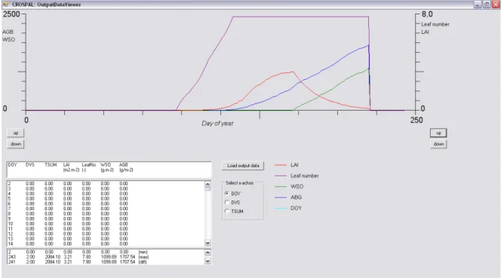Screen dimensions: 504x278
Task: Click the red LAI legend swatch
Action: pos(281,165)
